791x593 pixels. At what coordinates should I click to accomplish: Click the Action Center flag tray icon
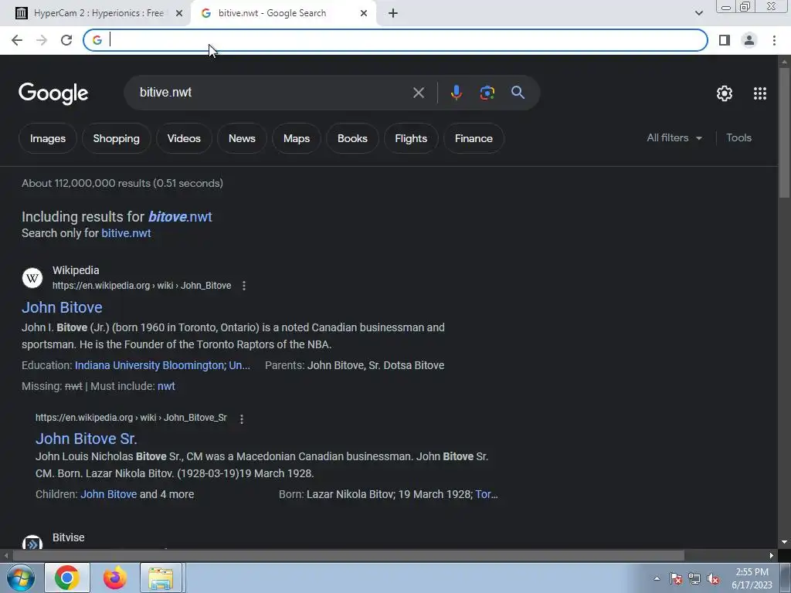(675, 579)
